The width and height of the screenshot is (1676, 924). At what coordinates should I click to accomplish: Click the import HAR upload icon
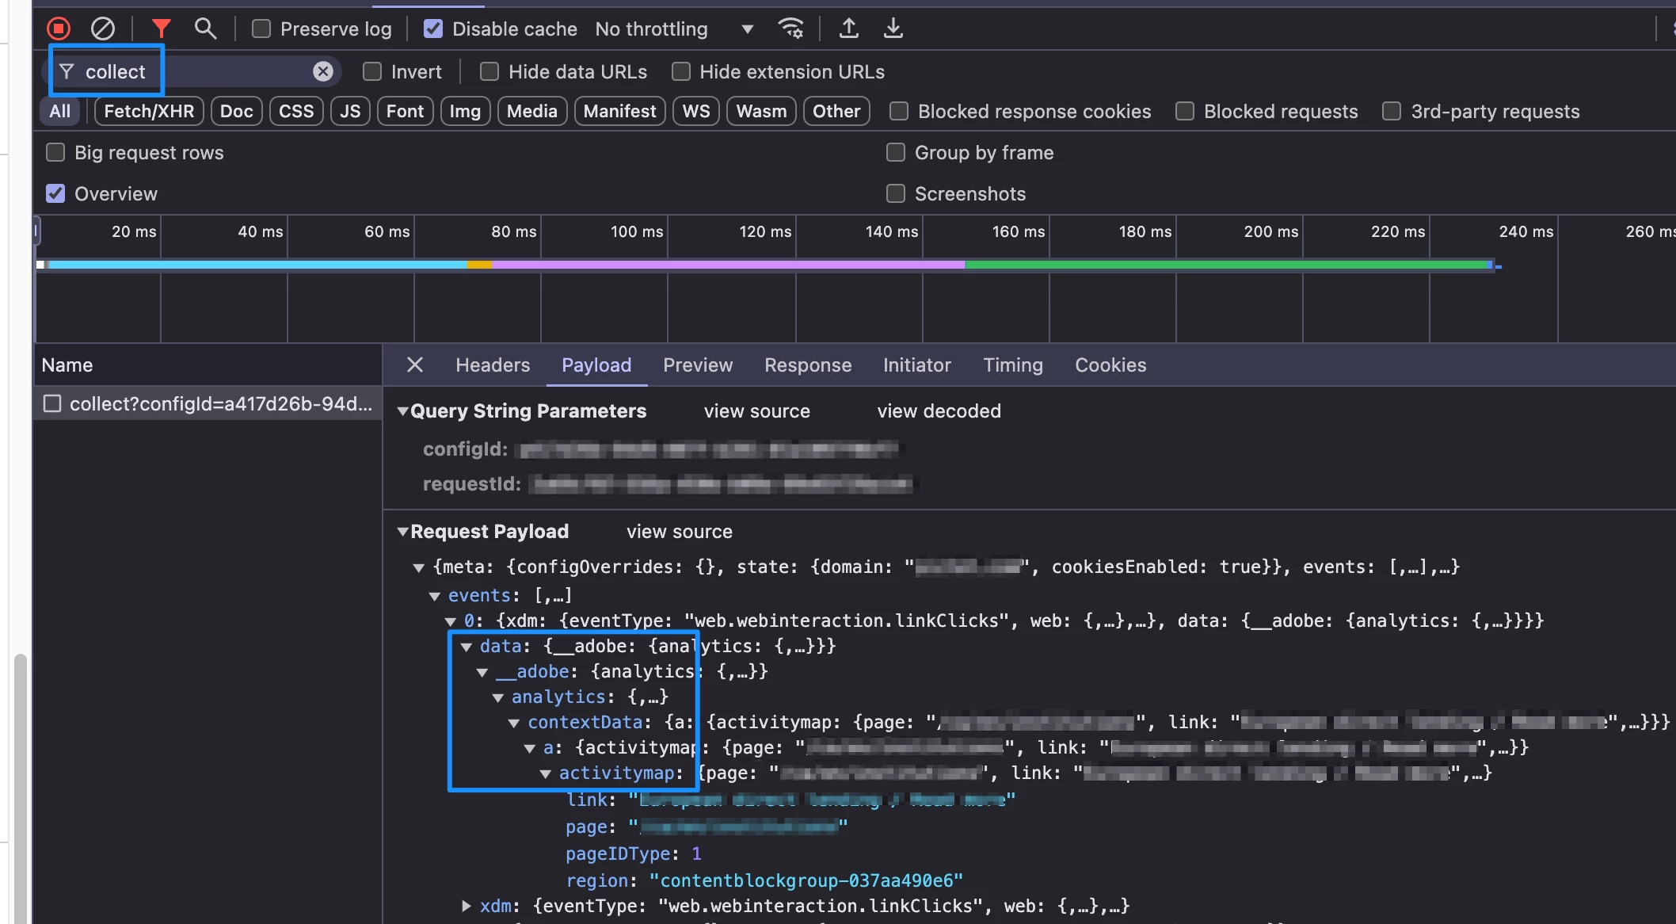click(x=849, y=29)
